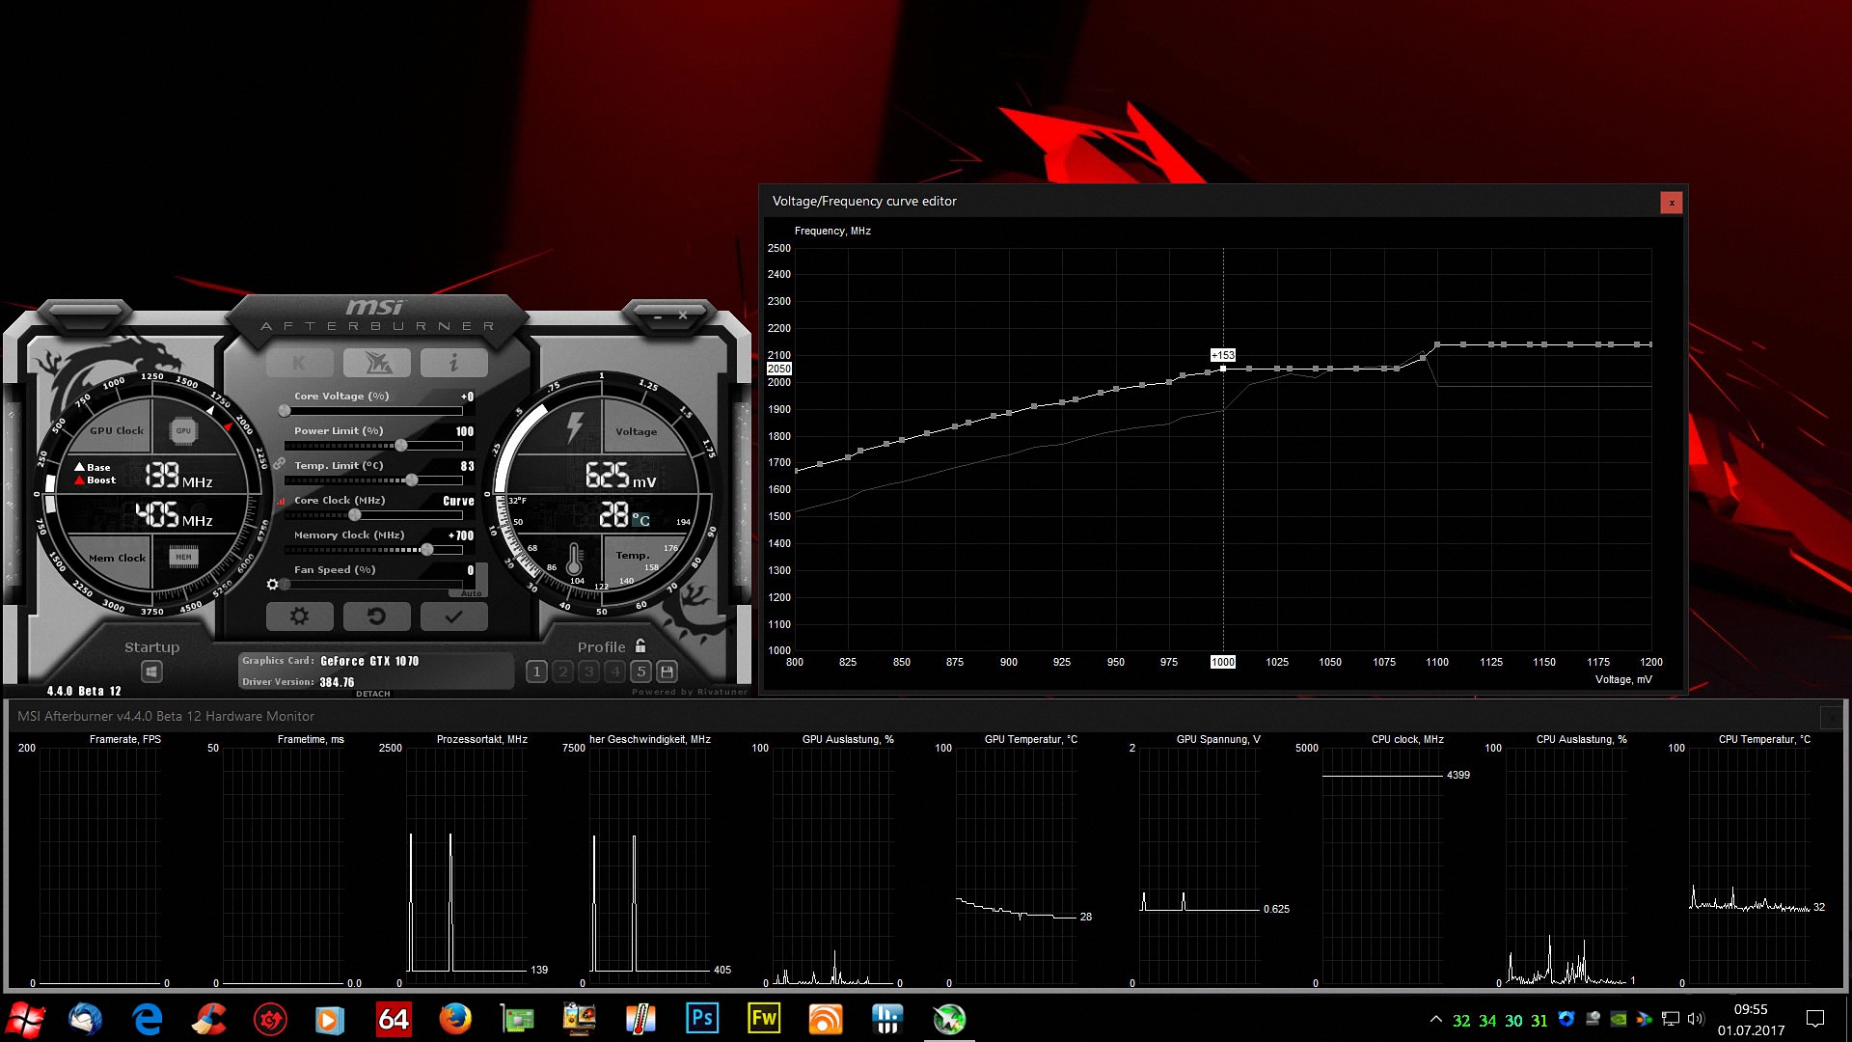
Task: Click the DETACH label below the driver version
Action: pyautogui.click(x=372, y=694)
